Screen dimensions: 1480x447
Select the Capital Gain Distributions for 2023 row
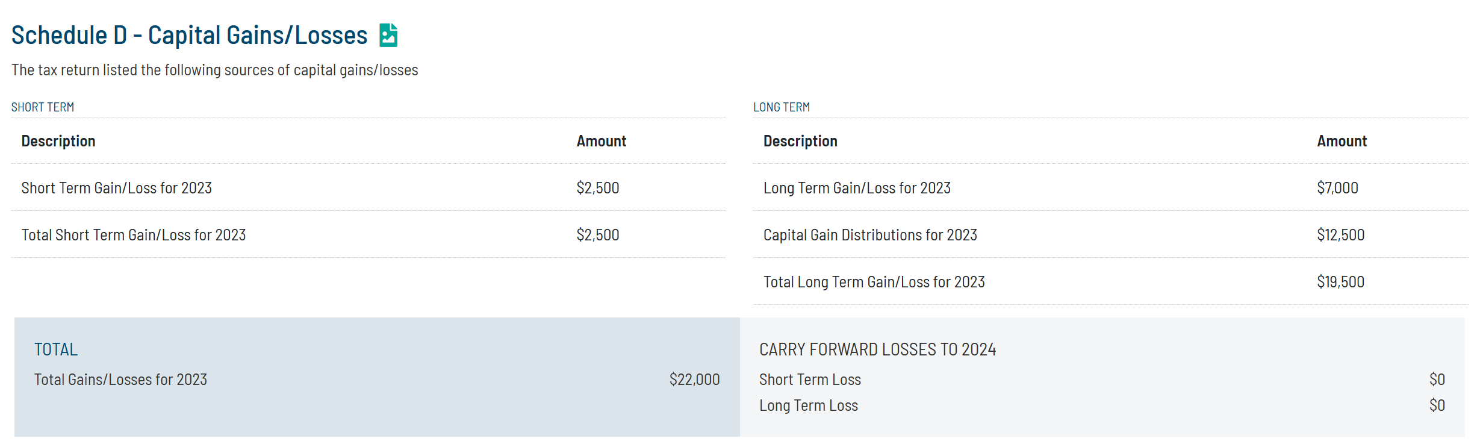[1110, 234]
